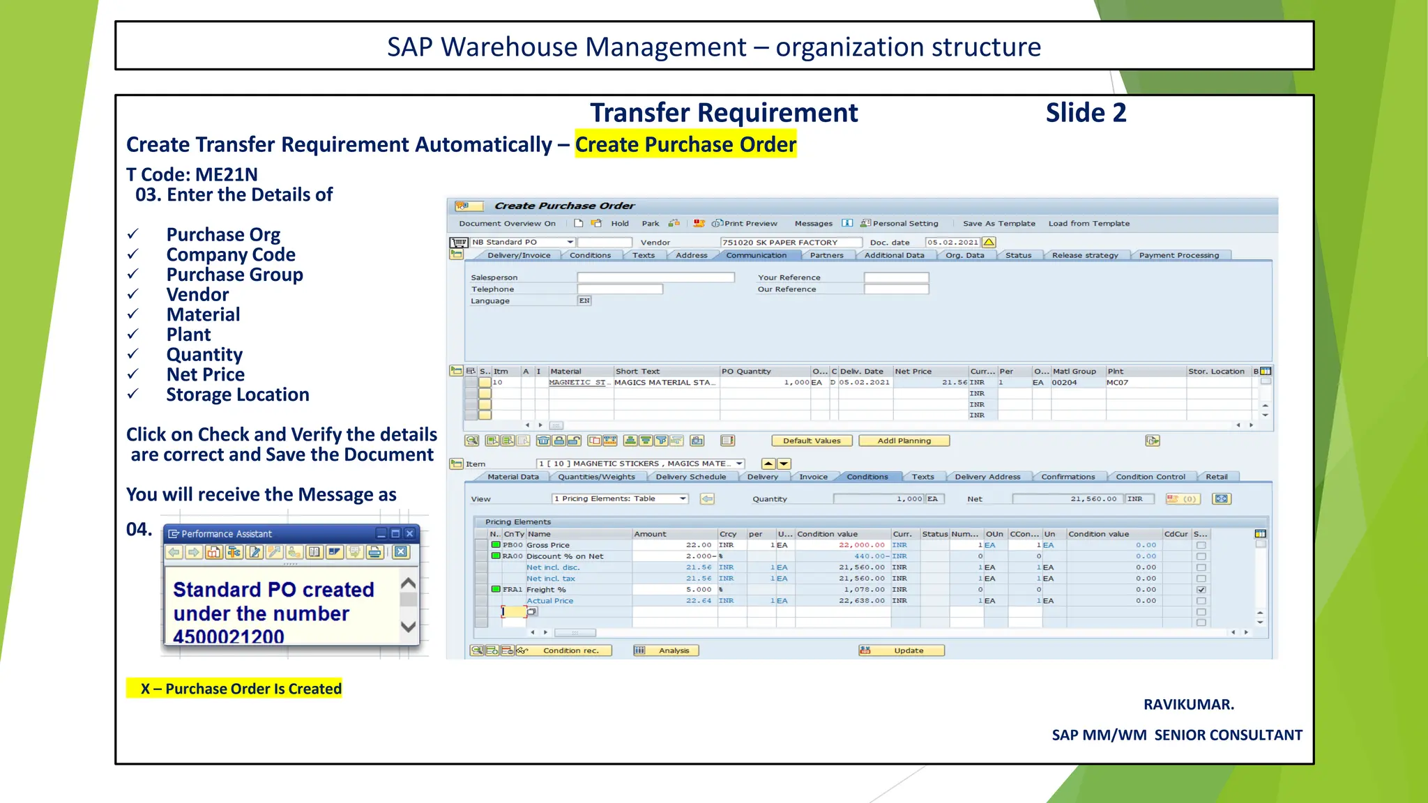Select the PB00 Gross Price row selector
This screenshot has width=1428, height=803.
tap(480, 545)
